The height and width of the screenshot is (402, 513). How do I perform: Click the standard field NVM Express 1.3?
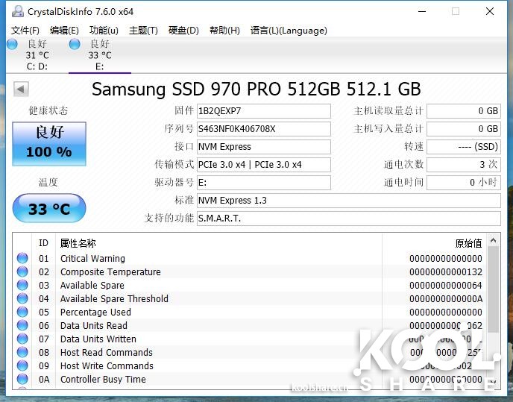tap(349, 201)
